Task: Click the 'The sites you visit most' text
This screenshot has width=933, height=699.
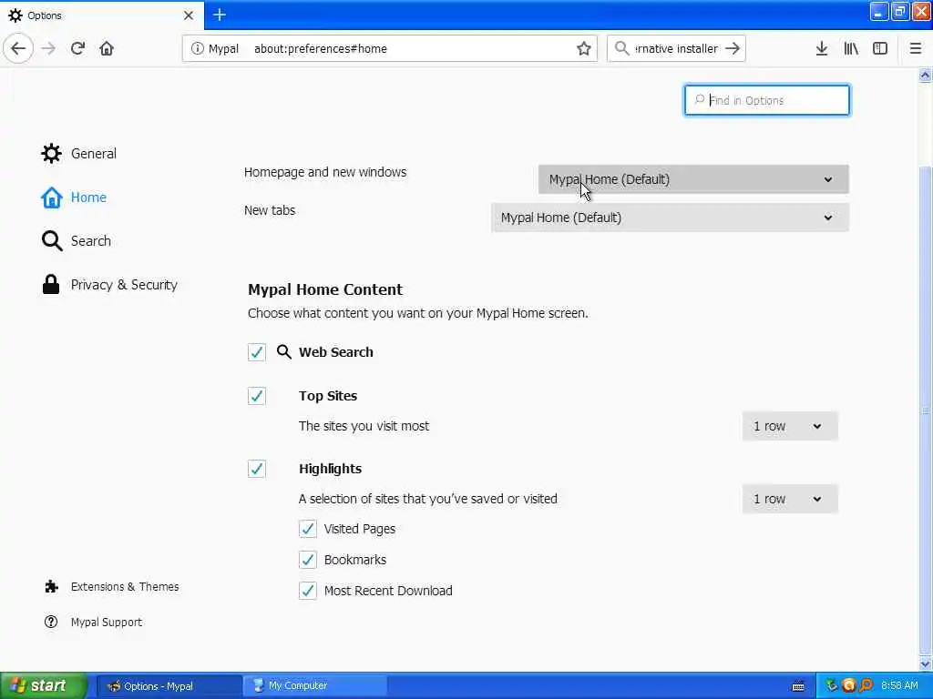Action: 364,426
